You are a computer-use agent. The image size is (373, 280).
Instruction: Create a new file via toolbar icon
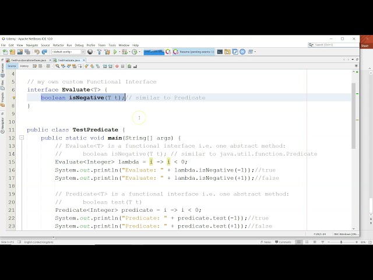tap(5, 52)
